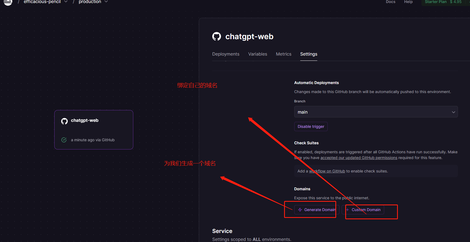Click the lightning bolt Generate Domain icon

(300, 210)
